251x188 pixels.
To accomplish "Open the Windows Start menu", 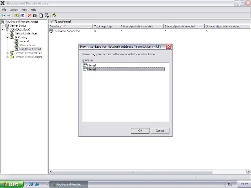I will coord(11,184).
